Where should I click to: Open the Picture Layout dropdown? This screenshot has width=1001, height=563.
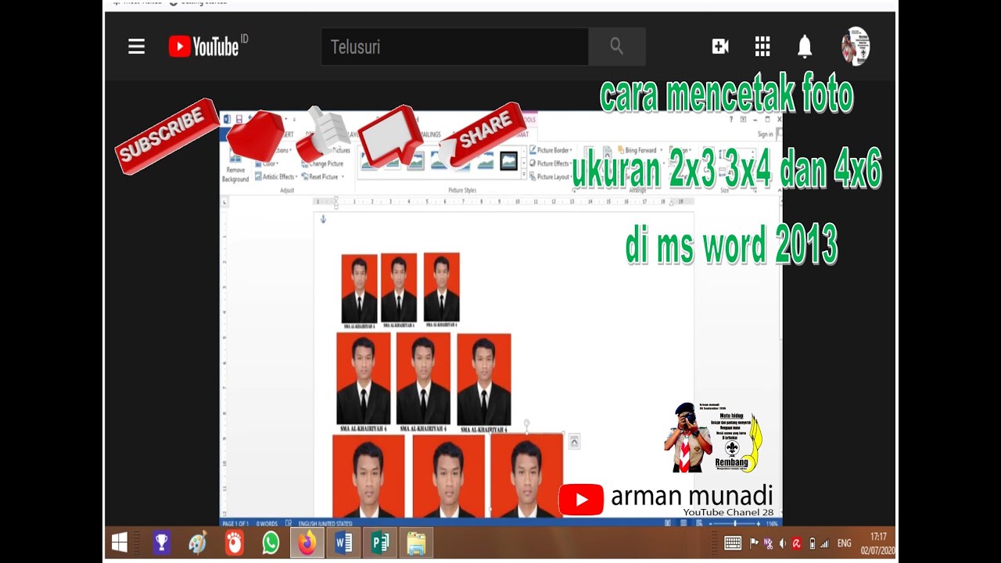(x=550, y=177)
